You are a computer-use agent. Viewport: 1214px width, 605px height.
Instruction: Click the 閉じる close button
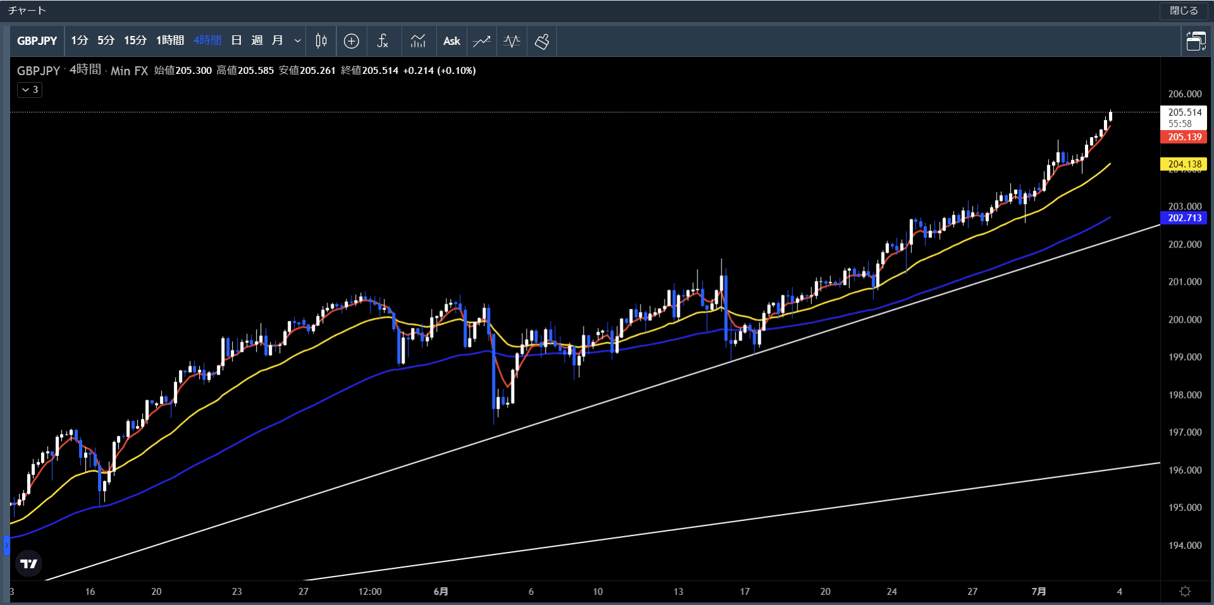click(1184, 11)
